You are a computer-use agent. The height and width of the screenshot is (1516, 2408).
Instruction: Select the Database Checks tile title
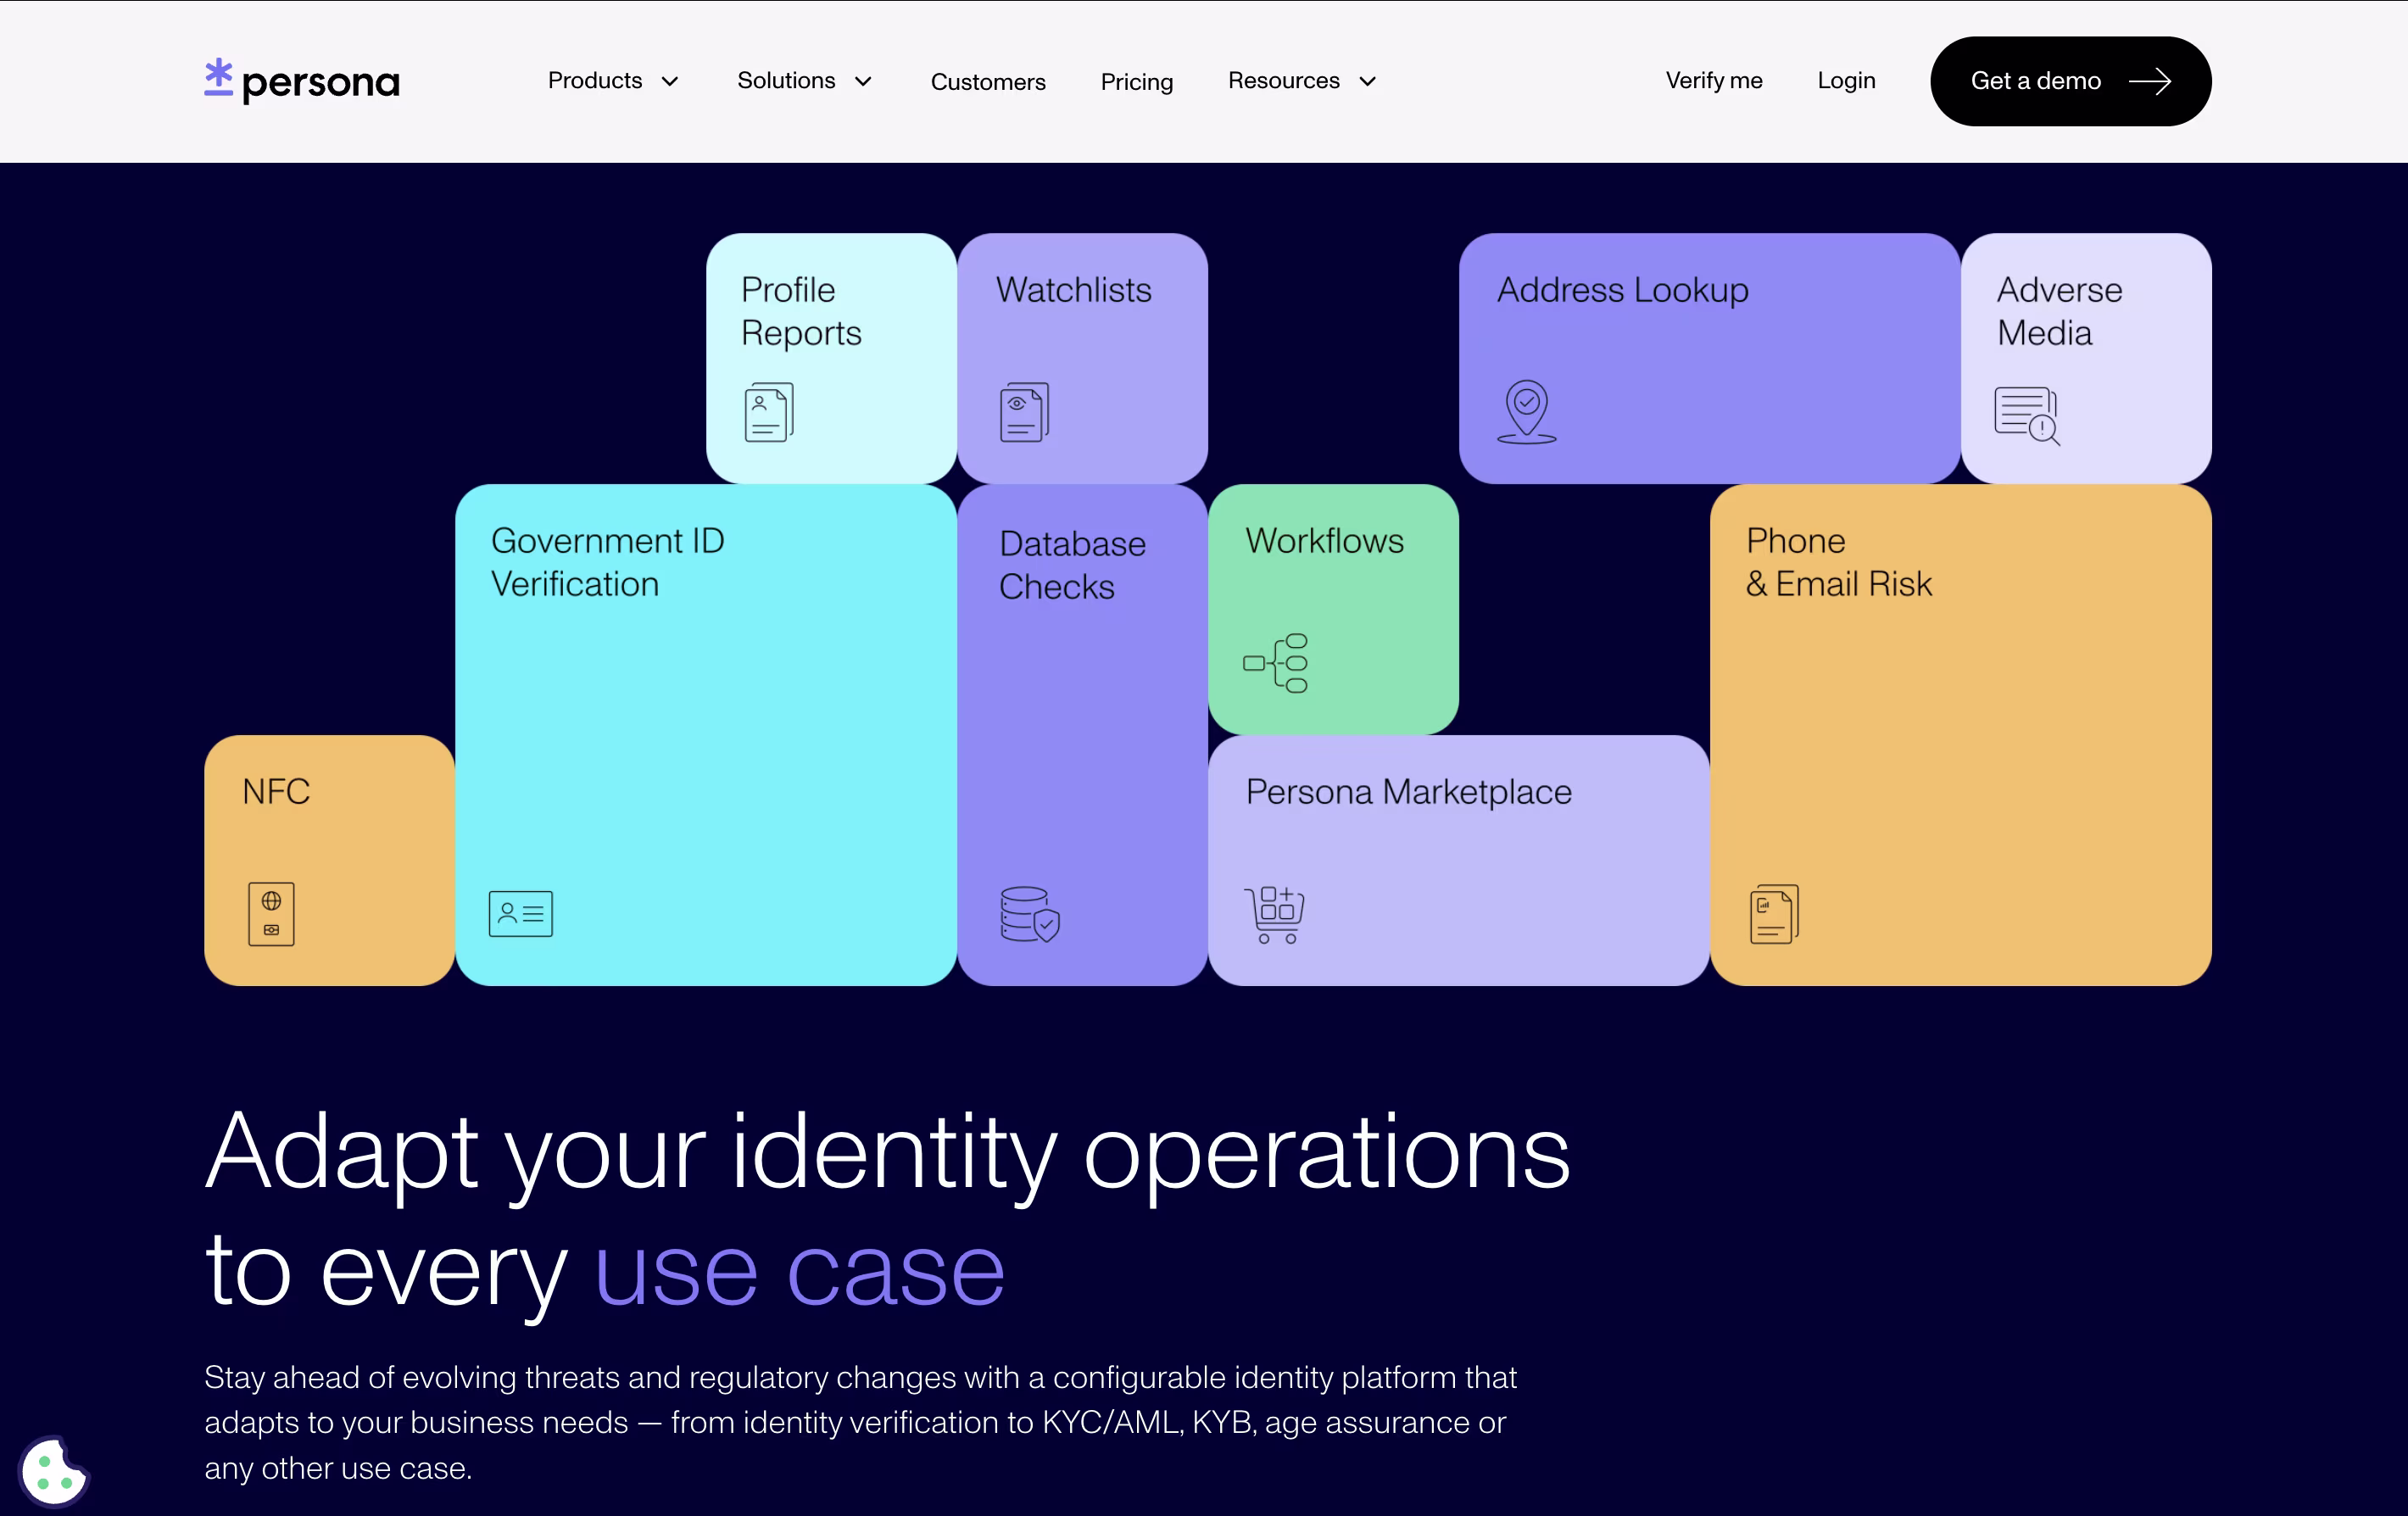1072,565
